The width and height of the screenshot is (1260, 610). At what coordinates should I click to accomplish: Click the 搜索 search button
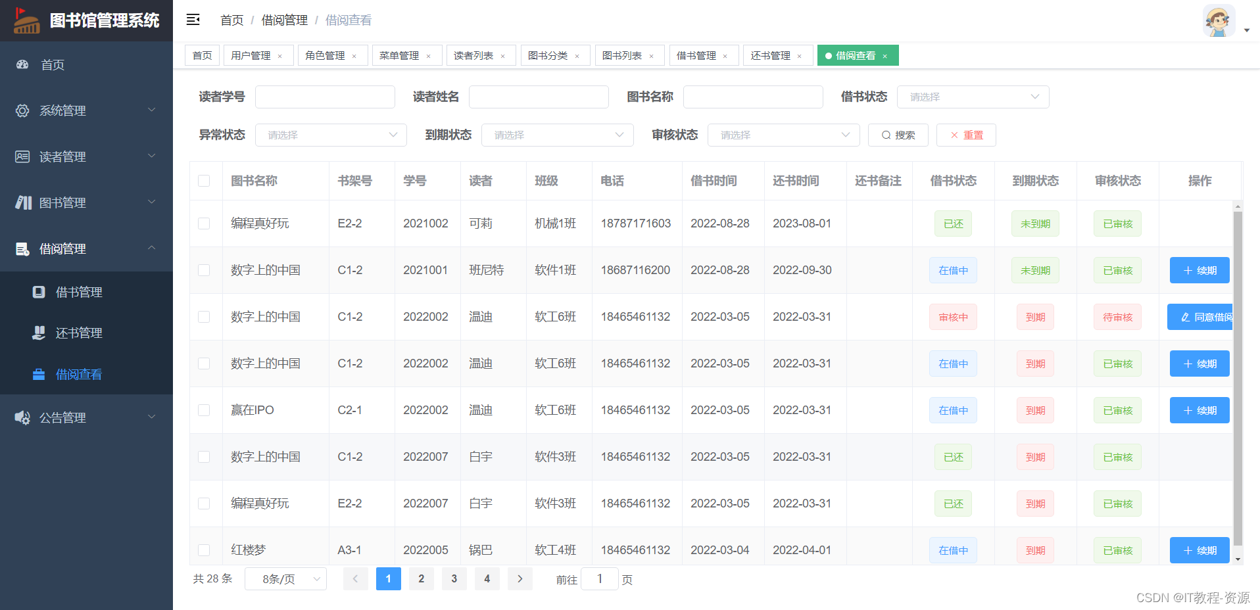(x=898, y=135)
